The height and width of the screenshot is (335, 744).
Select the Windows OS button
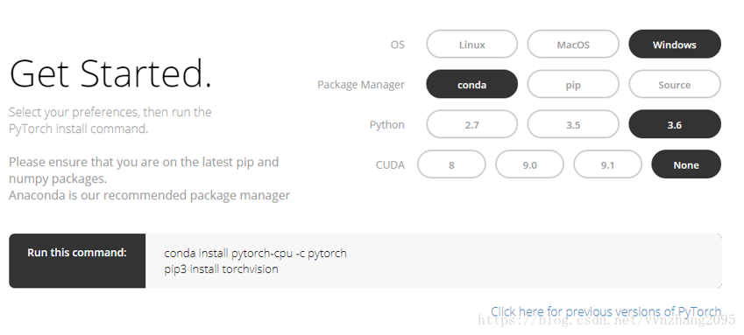[675, 45]
